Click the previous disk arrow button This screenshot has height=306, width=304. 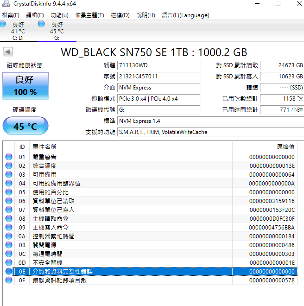point(8,52)
